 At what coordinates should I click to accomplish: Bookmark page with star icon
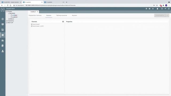pos(157,5)
